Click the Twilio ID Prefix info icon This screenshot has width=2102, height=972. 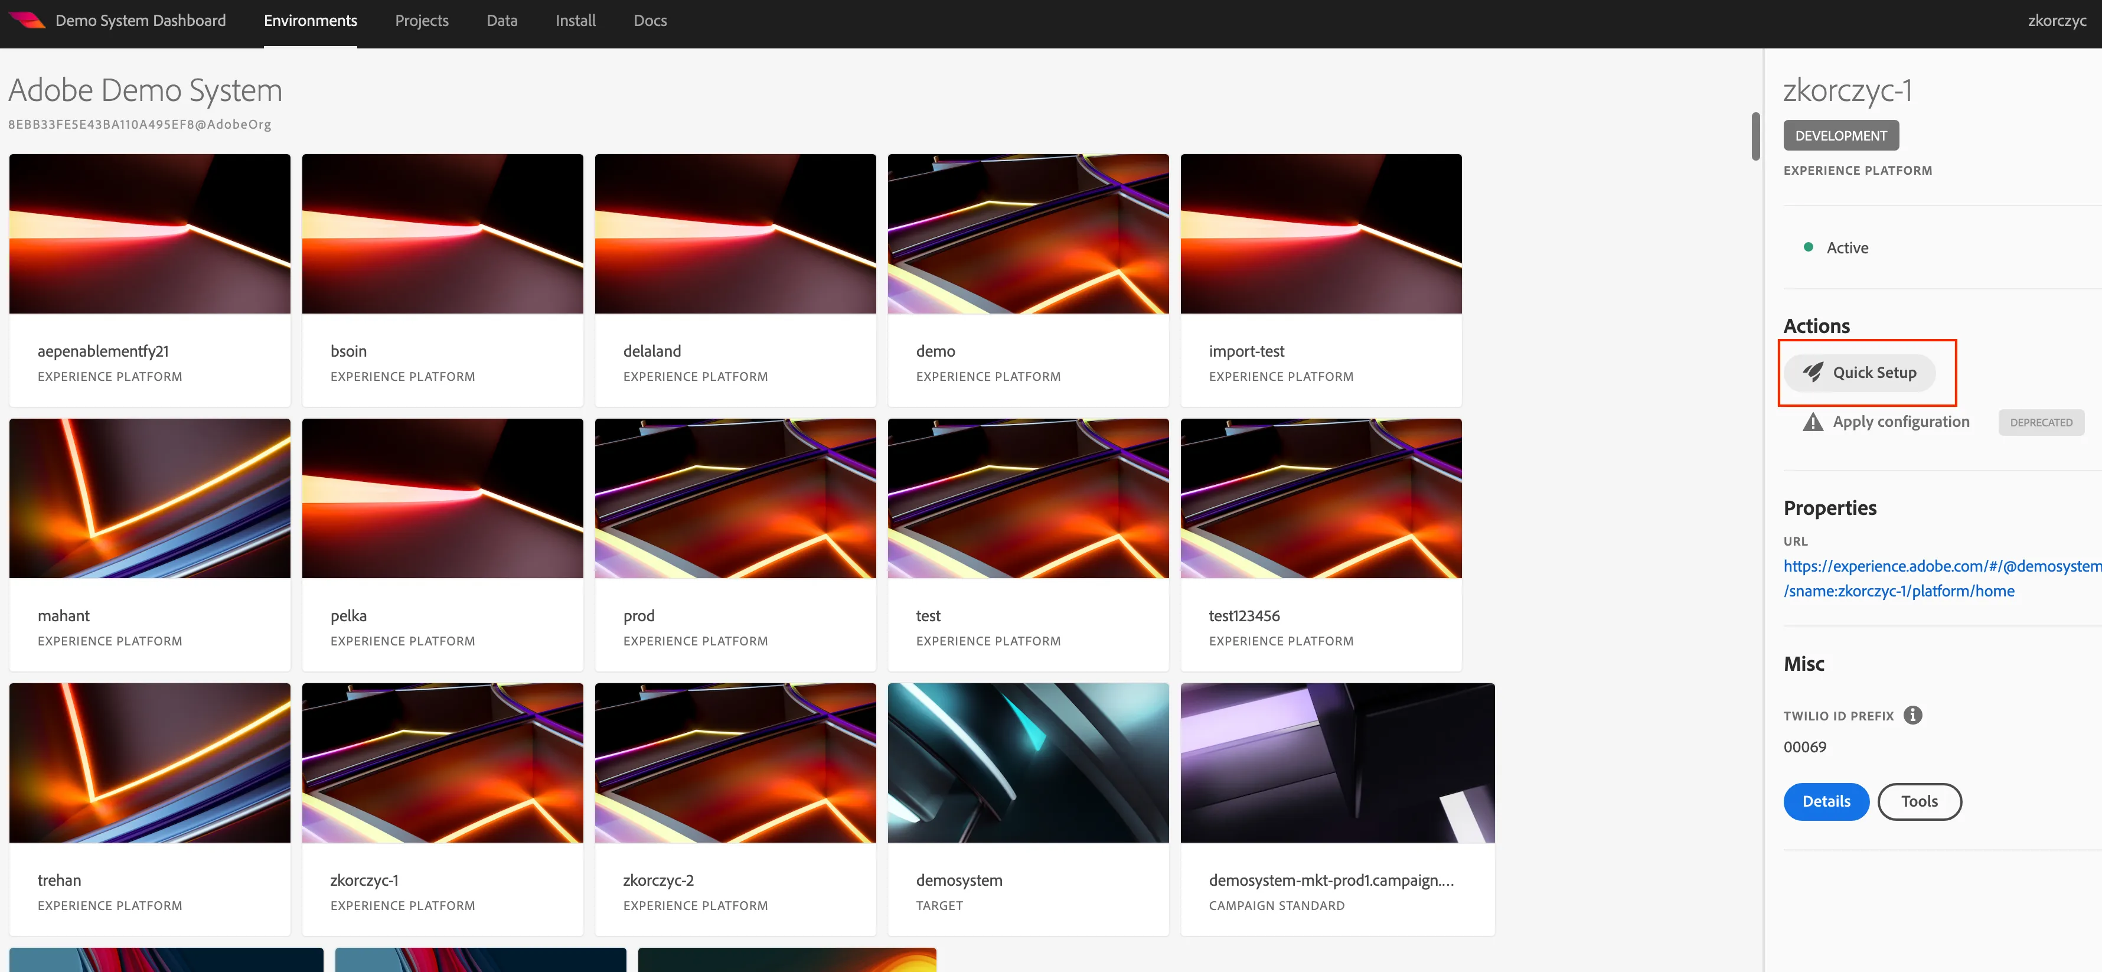tap(1912, 715)
